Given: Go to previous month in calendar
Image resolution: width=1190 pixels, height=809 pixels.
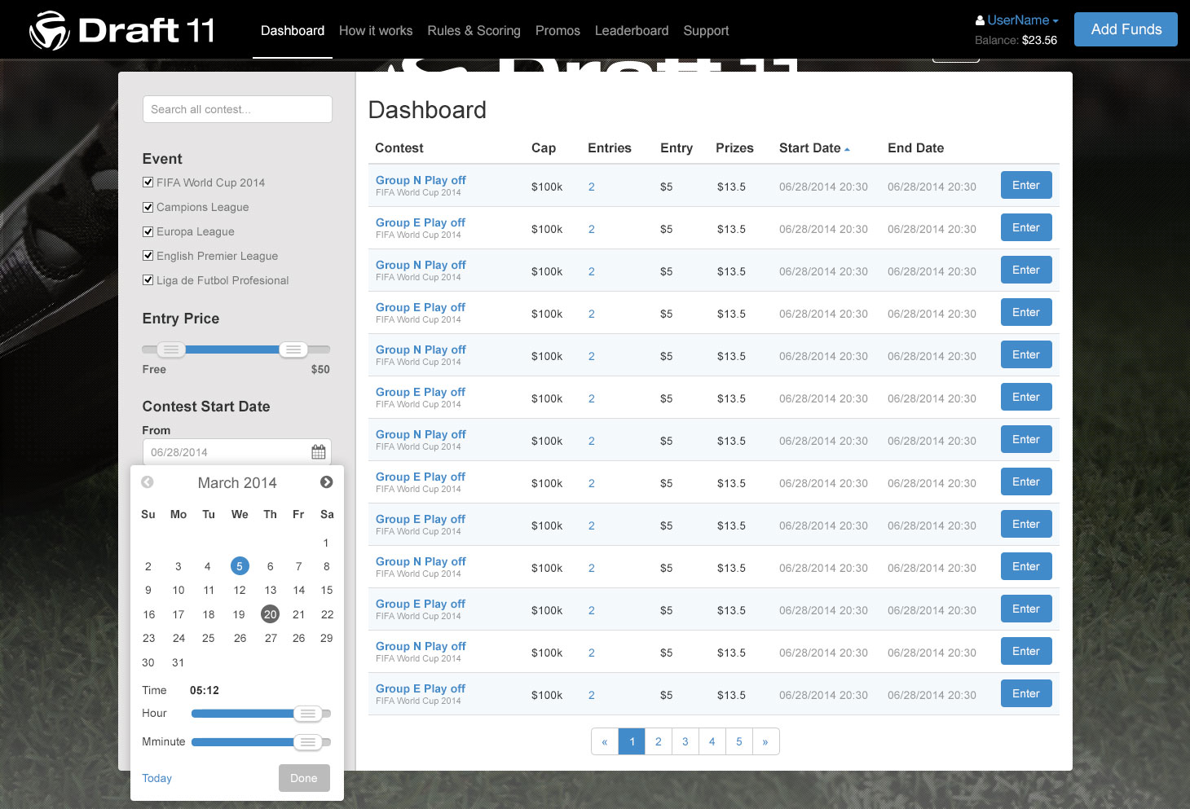Looking at the screenshot, I should [x=148, y=482].
